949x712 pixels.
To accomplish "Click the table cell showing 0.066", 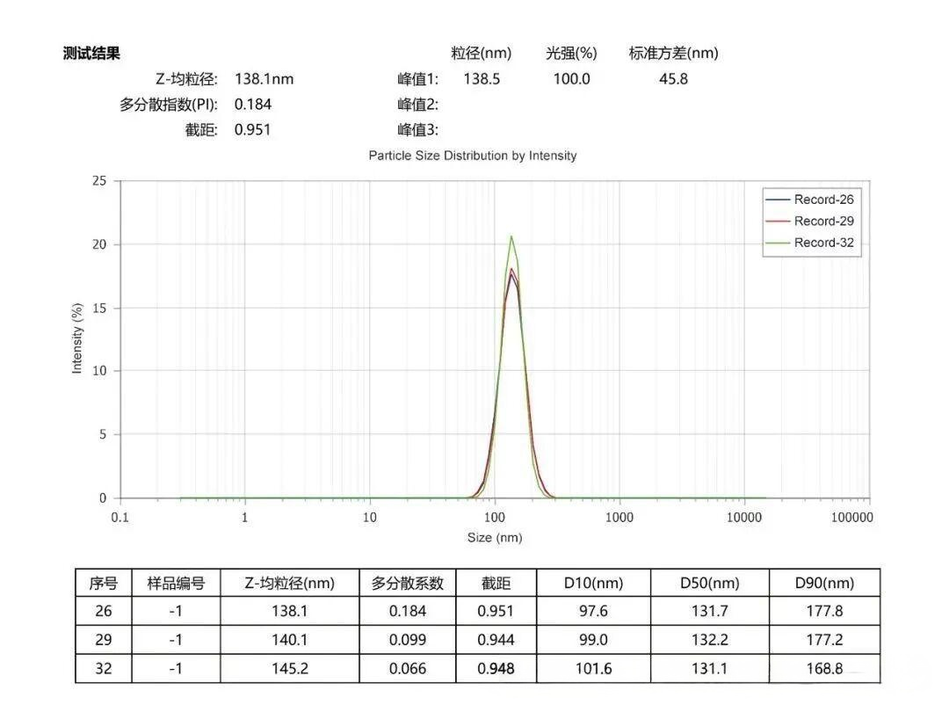I will point(408,669).
